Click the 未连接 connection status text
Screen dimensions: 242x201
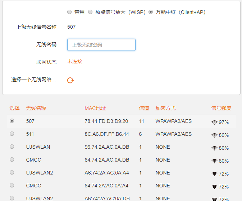point(75,62)
